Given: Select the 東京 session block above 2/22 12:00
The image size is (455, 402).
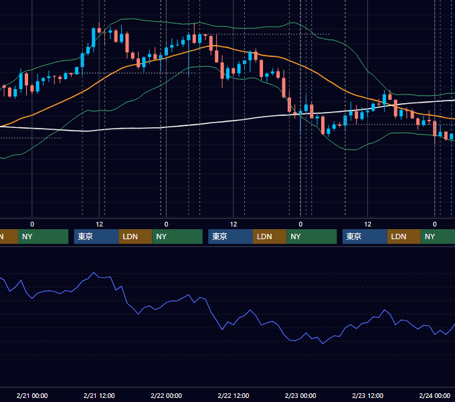Looking at the screenshot, I should [x=230, y=237].
